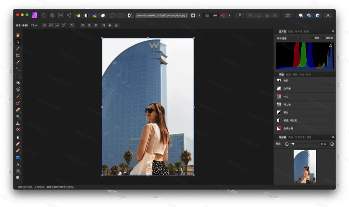Select the Clone Stamp tool
The image size is (349, 207).
tap(18, 123)
